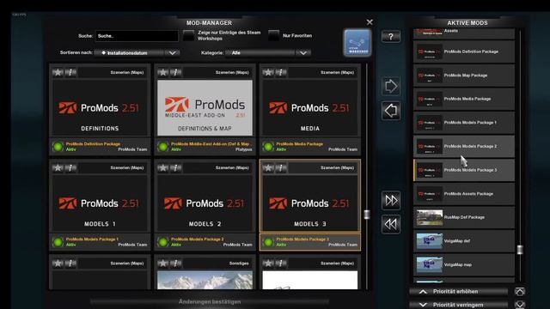Star the ProMods Models Package 2 card

(163, 168)
